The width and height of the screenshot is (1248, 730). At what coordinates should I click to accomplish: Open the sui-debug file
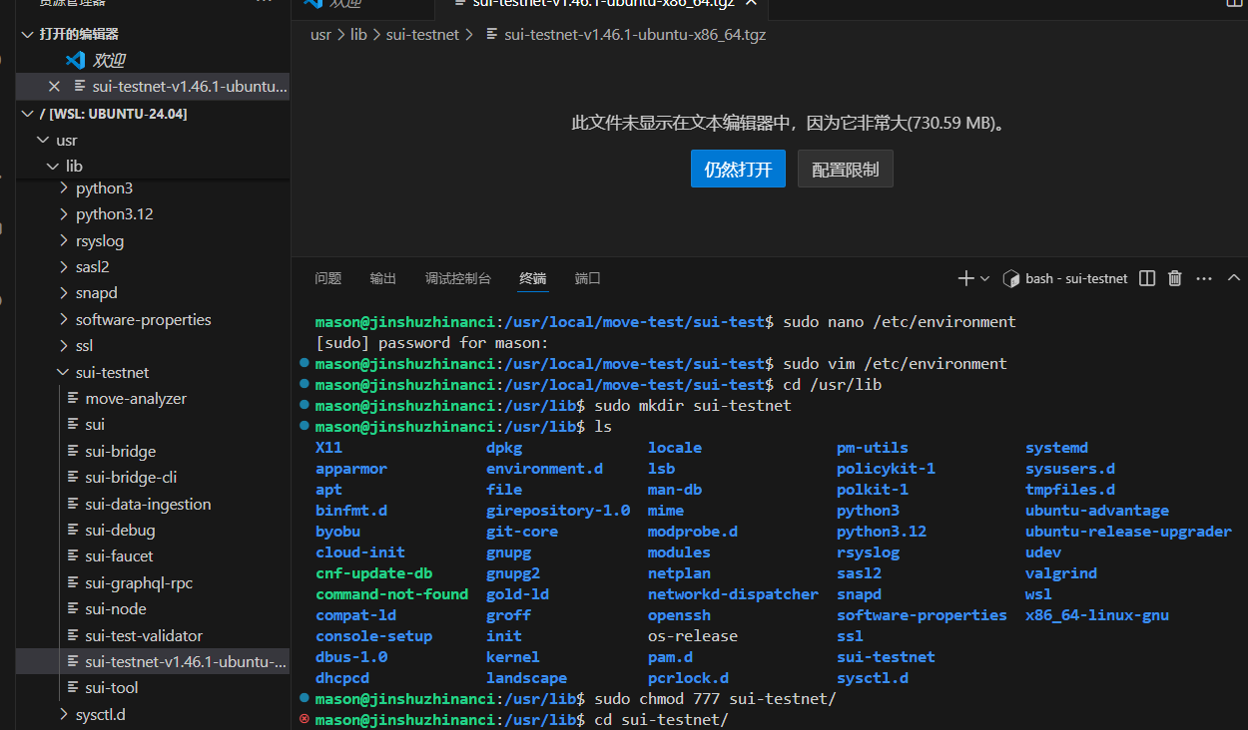pos(120,531)
